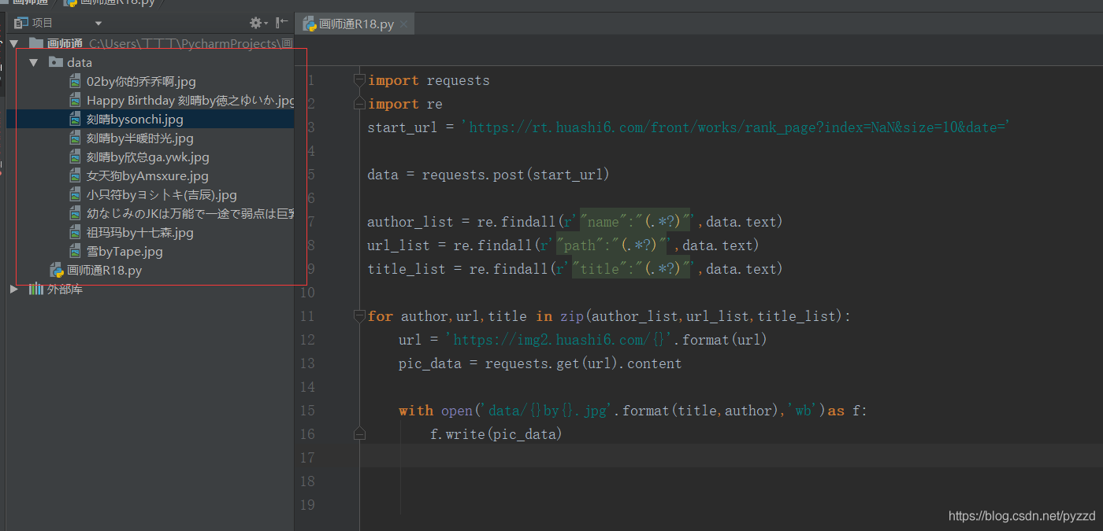The height and width of the screenshot is (531, 1103).
Task: Click line number 19 in gutter
Action: point(307,505)
